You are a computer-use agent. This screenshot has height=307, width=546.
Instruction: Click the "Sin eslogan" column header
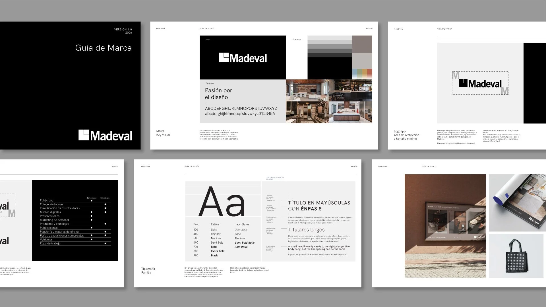[105, 198]
